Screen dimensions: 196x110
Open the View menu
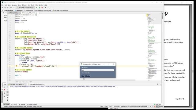point(9,5)
